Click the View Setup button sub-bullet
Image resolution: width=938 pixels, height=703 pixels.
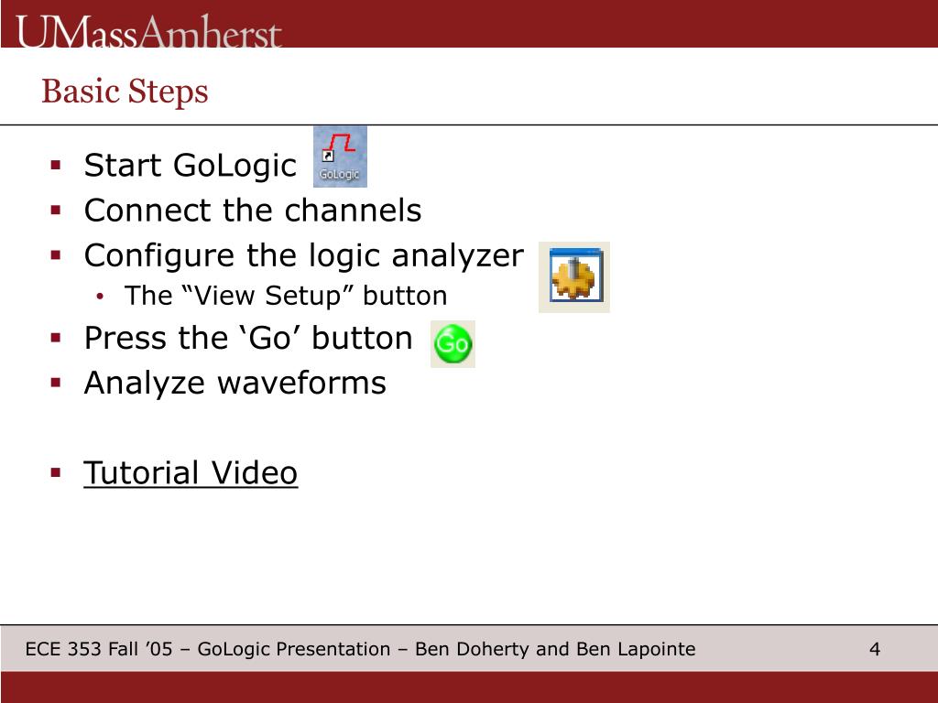coord(286,296)
